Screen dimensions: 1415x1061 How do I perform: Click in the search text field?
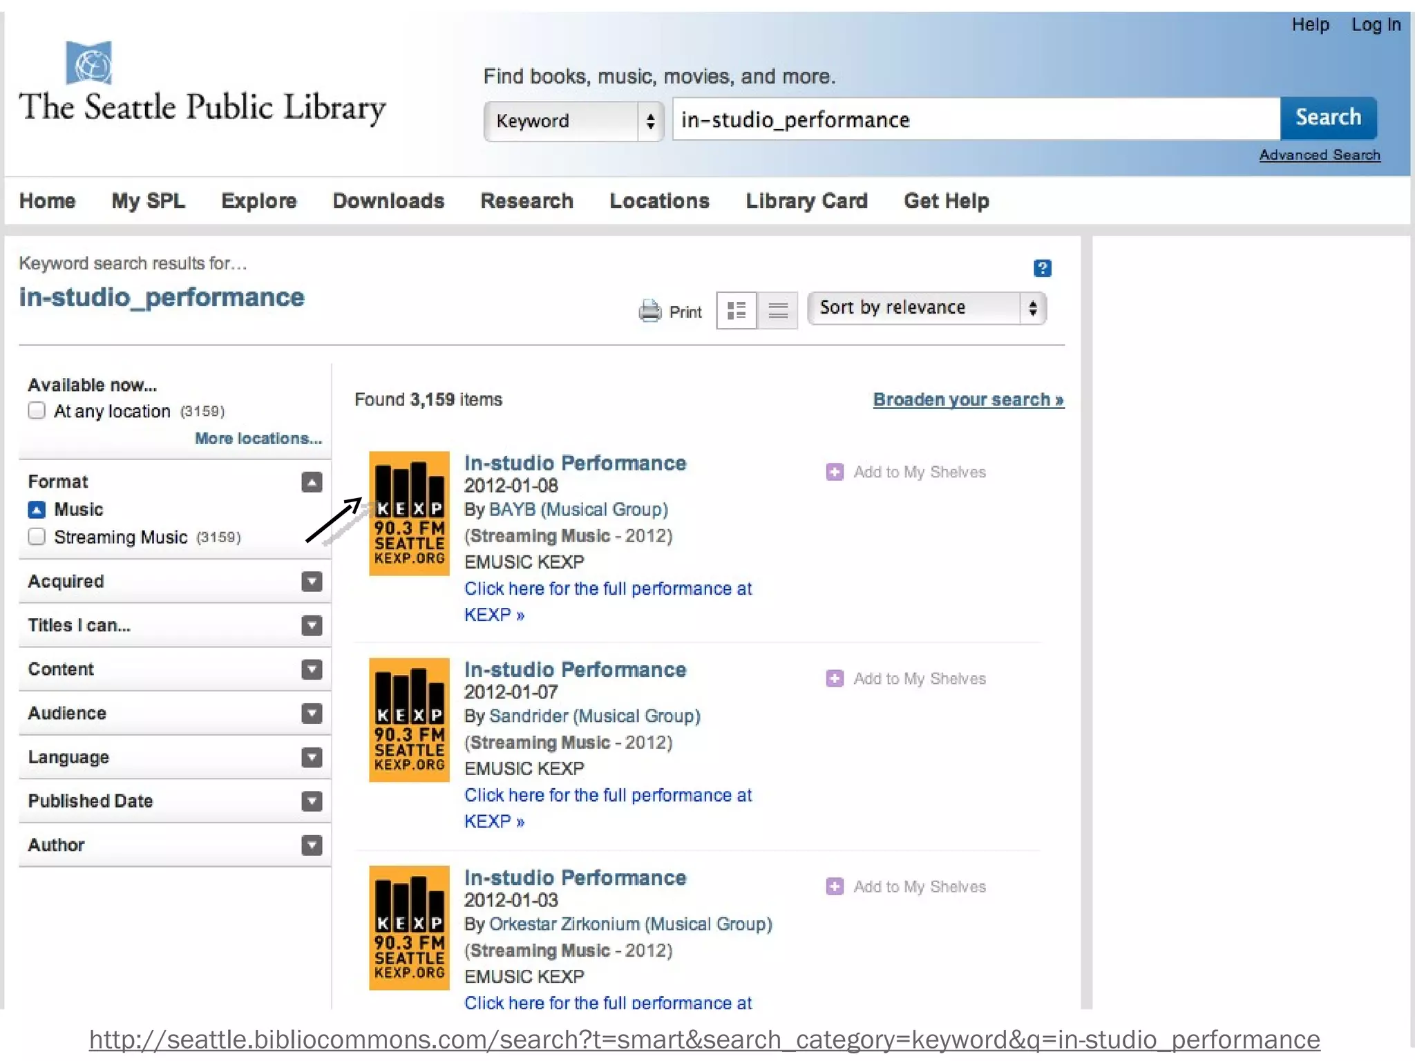(x=976, y=120)
